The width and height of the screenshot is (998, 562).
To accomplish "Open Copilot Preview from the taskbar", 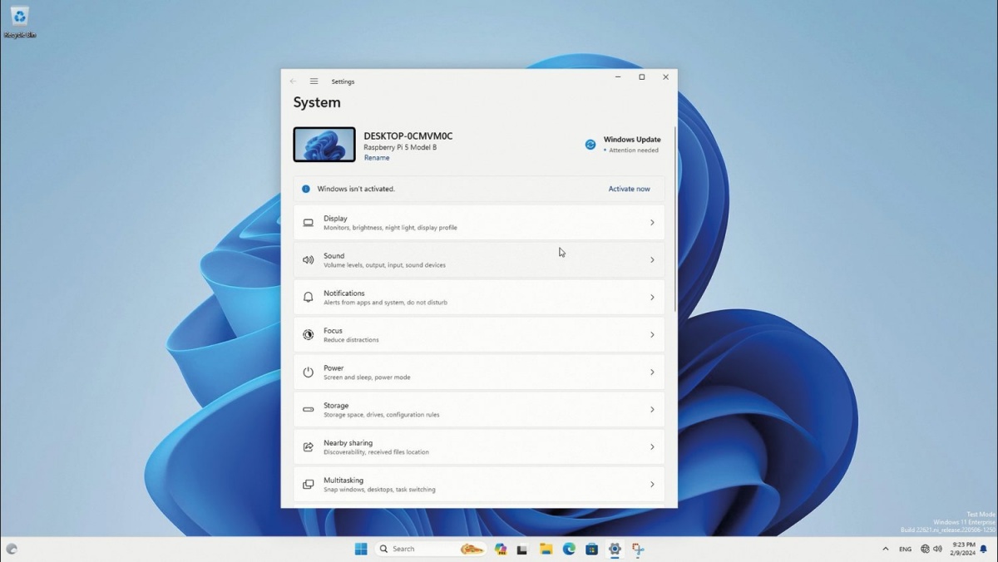I will 501,549.
